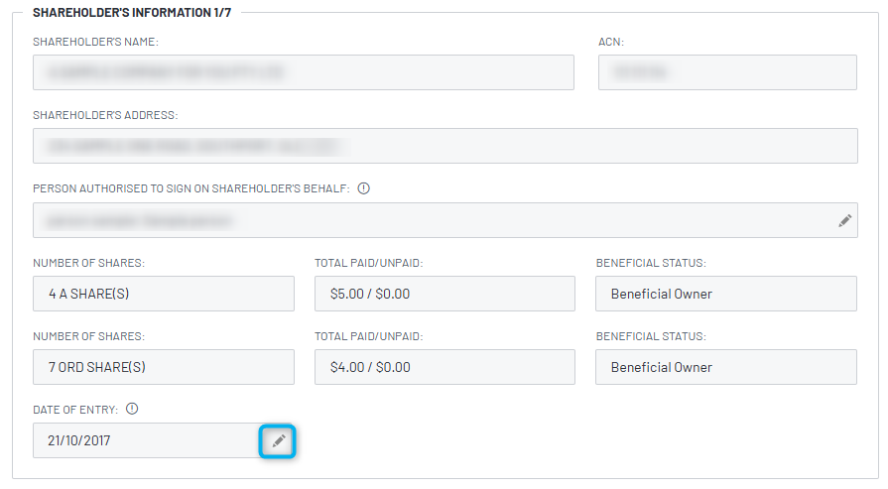
Task: Click the ACN label text
Action: [611, 42]
